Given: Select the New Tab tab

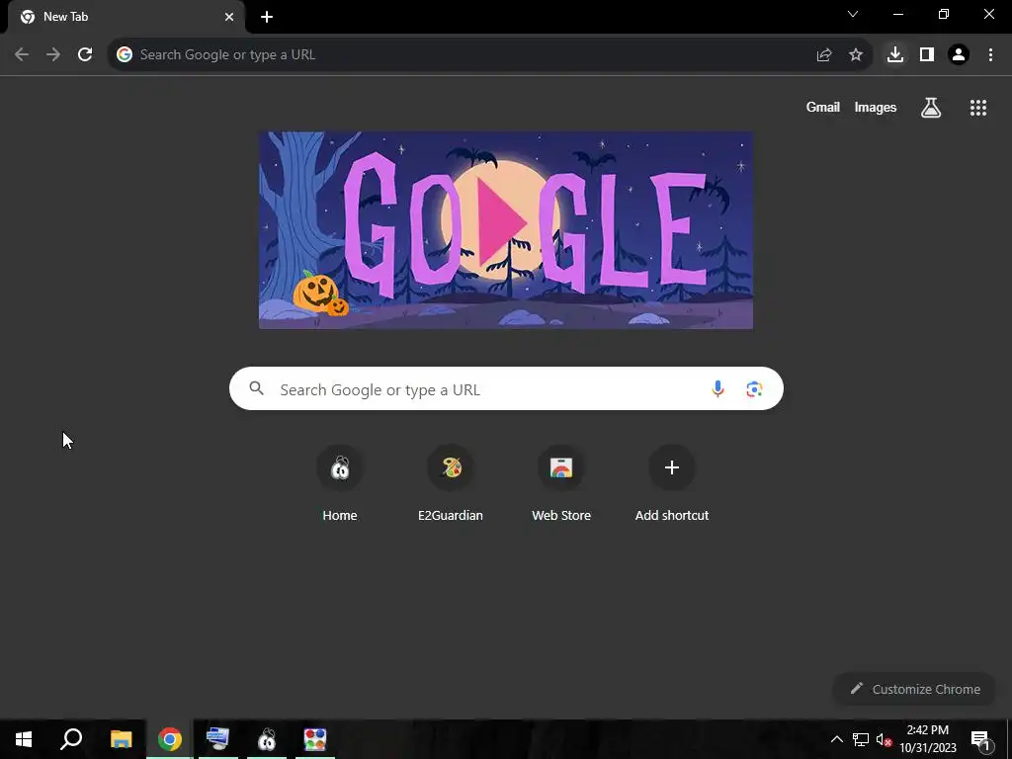Looking at the screenshot, I should click(126, 17).
